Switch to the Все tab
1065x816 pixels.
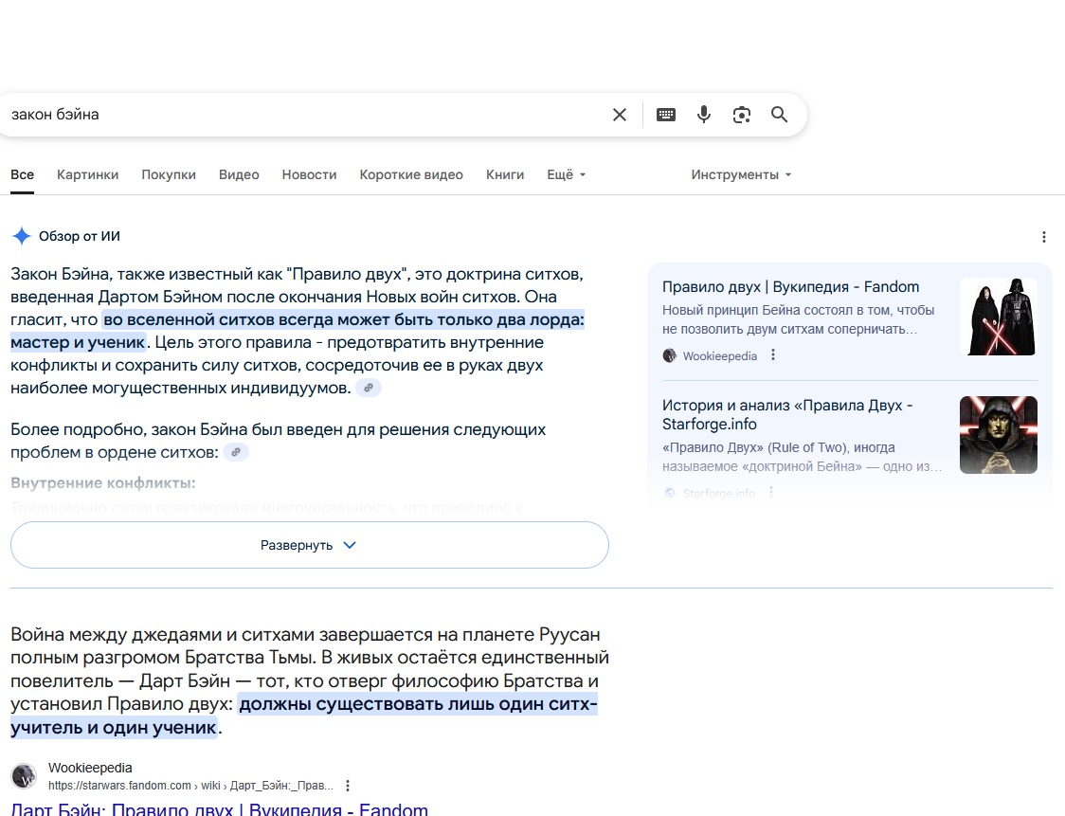[23, 174]
